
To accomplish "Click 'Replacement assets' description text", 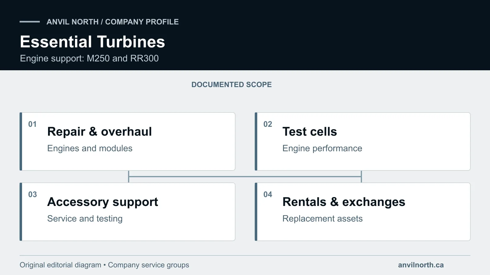I will tap(322, 219).
